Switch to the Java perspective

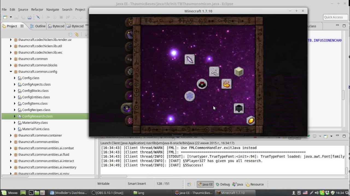point(238,184)
